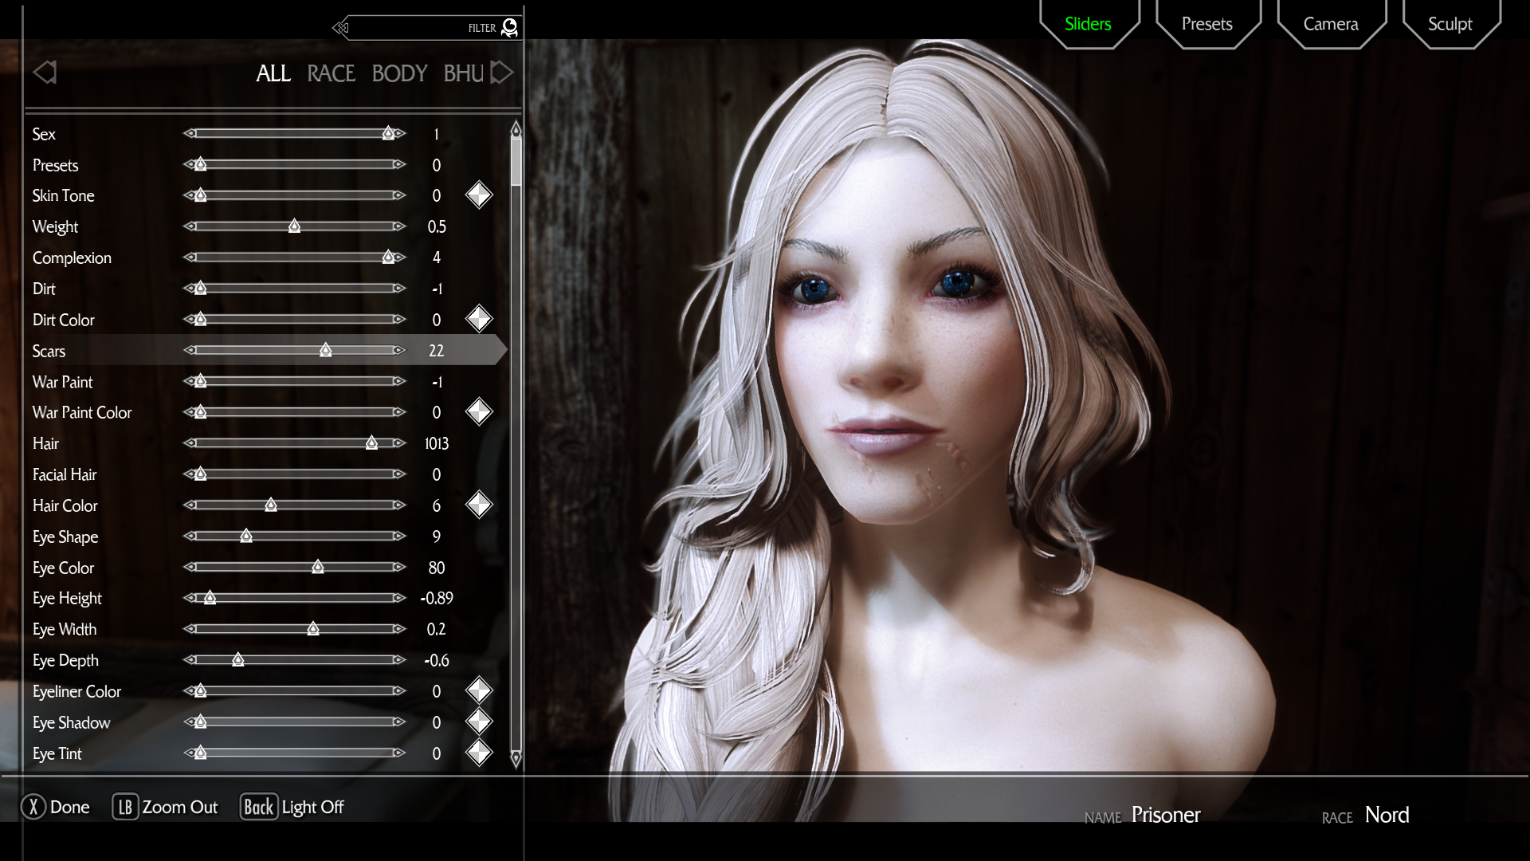Select the RACE category
The width and height of the screenshot is (1530, 861).
(331, 73)
